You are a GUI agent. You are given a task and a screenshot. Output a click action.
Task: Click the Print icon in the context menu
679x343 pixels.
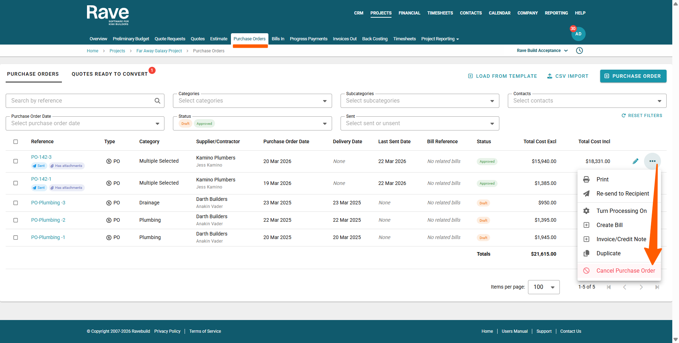tap(586, 179)
